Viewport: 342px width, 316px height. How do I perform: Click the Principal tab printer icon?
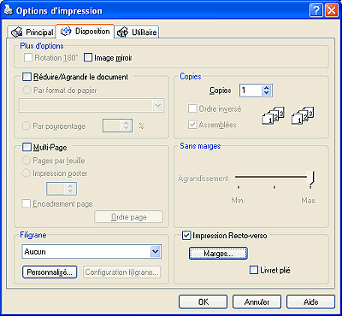pyautogui.click(x=16, y=32)
